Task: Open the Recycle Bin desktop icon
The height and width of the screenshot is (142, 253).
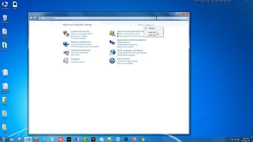Action: click(5, 19)
